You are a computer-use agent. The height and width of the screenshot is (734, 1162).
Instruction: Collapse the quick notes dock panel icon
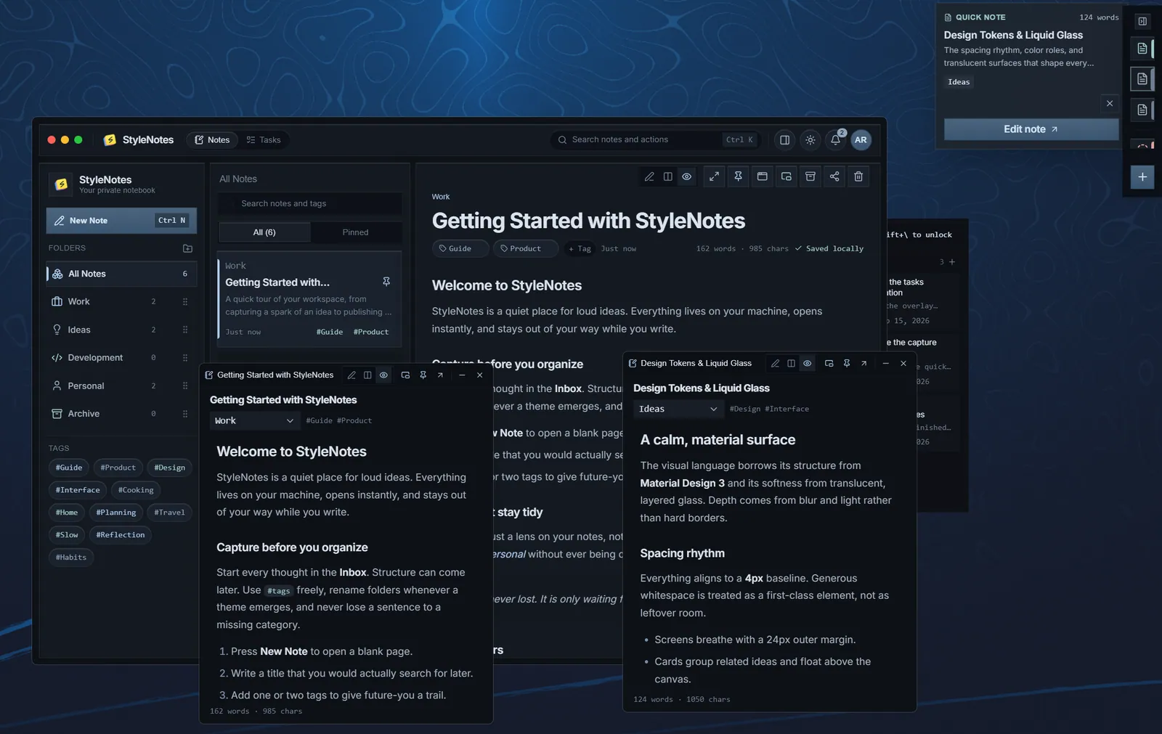pyautogui.click(x=1142, y=22)
